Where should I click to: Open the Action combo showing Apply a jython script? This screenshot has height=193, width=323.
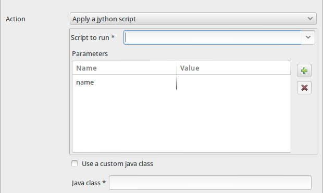tap(193, 19)
